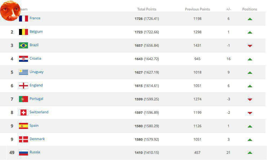This screenshot has height=160, width=267.
Task: Open the Portugal team link
Action: (36, 99)
